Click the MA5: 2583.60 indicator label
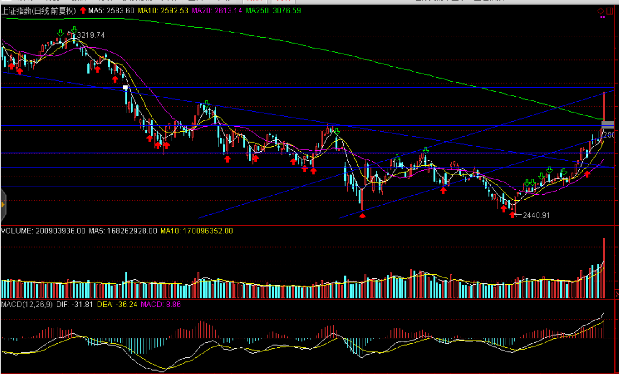The height and width of the screenshot is (374, 619). [x=111, y=11]
